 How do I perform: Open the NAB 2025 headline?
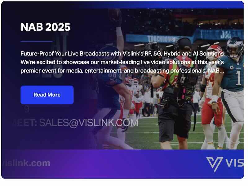click(45, 27)
